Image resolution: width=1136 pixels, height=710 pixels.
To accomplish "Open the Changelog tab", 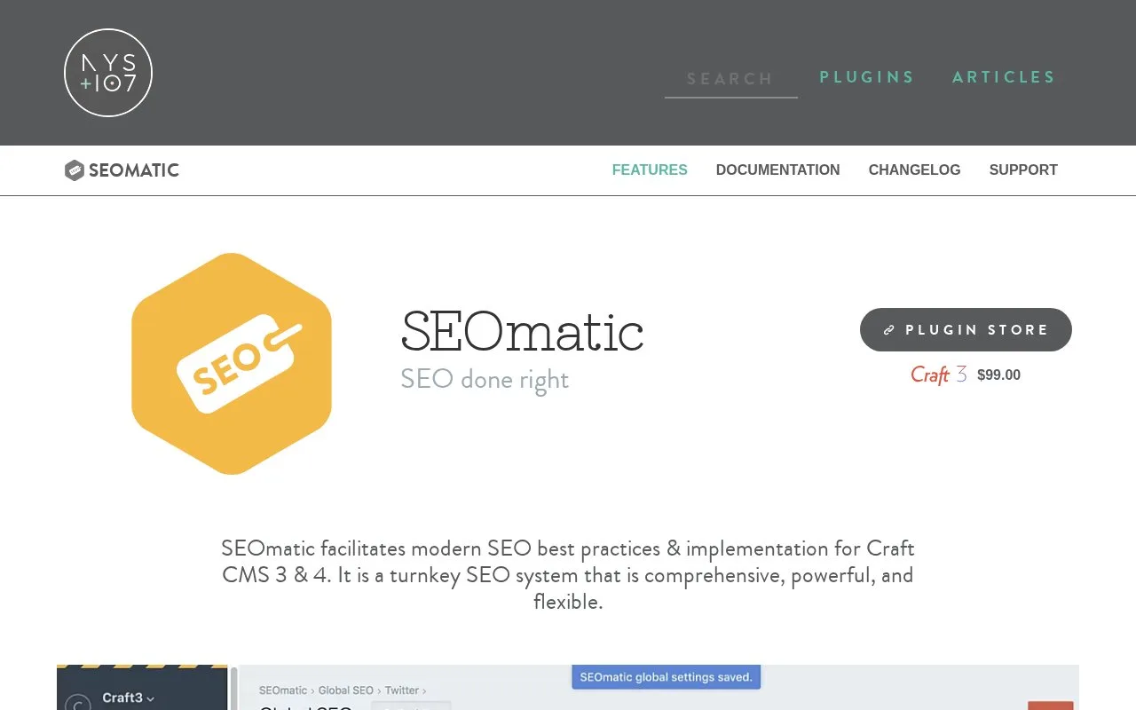I will click(x=915, y=170).
